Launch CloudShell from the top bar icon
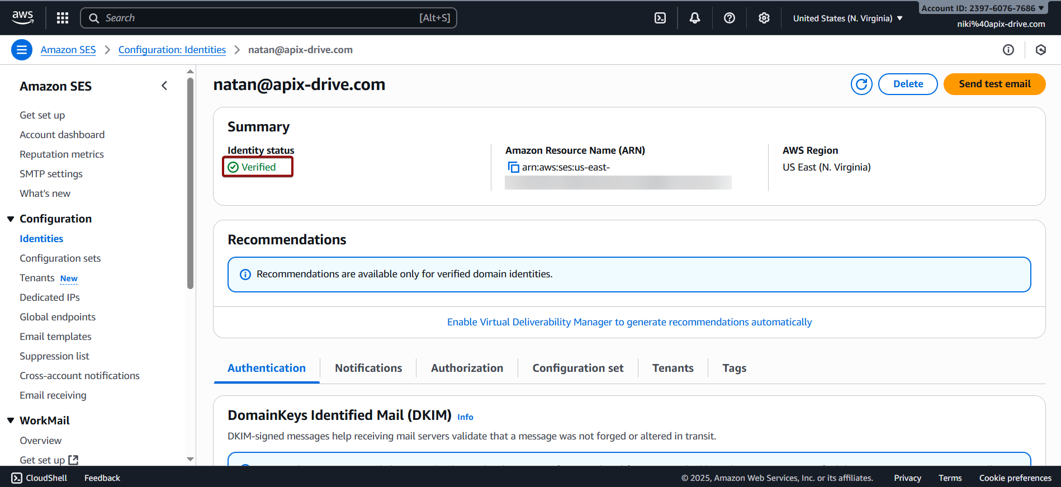Screen dimensions: 1061x487 tap(660, 18)
